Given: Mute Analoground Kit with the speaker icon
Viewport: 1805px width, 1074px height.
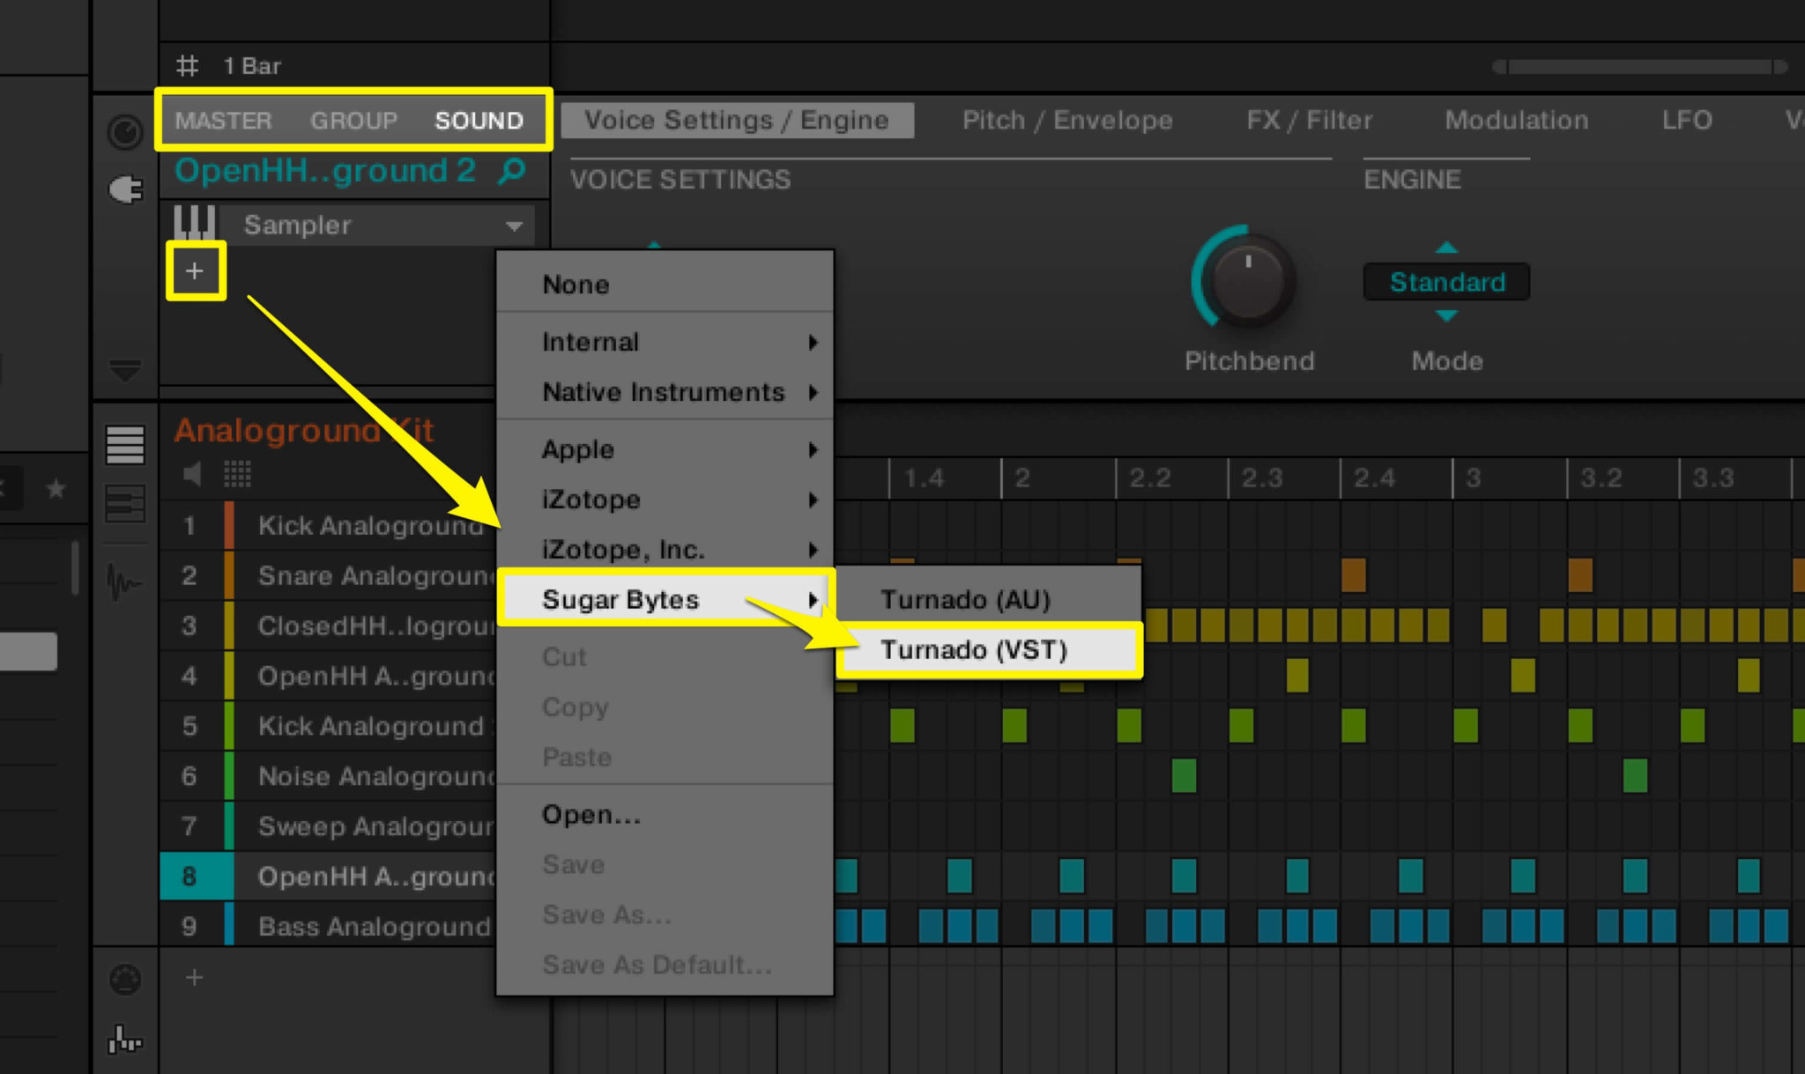Looking at the screenshot, I should [x=192, y=475].
